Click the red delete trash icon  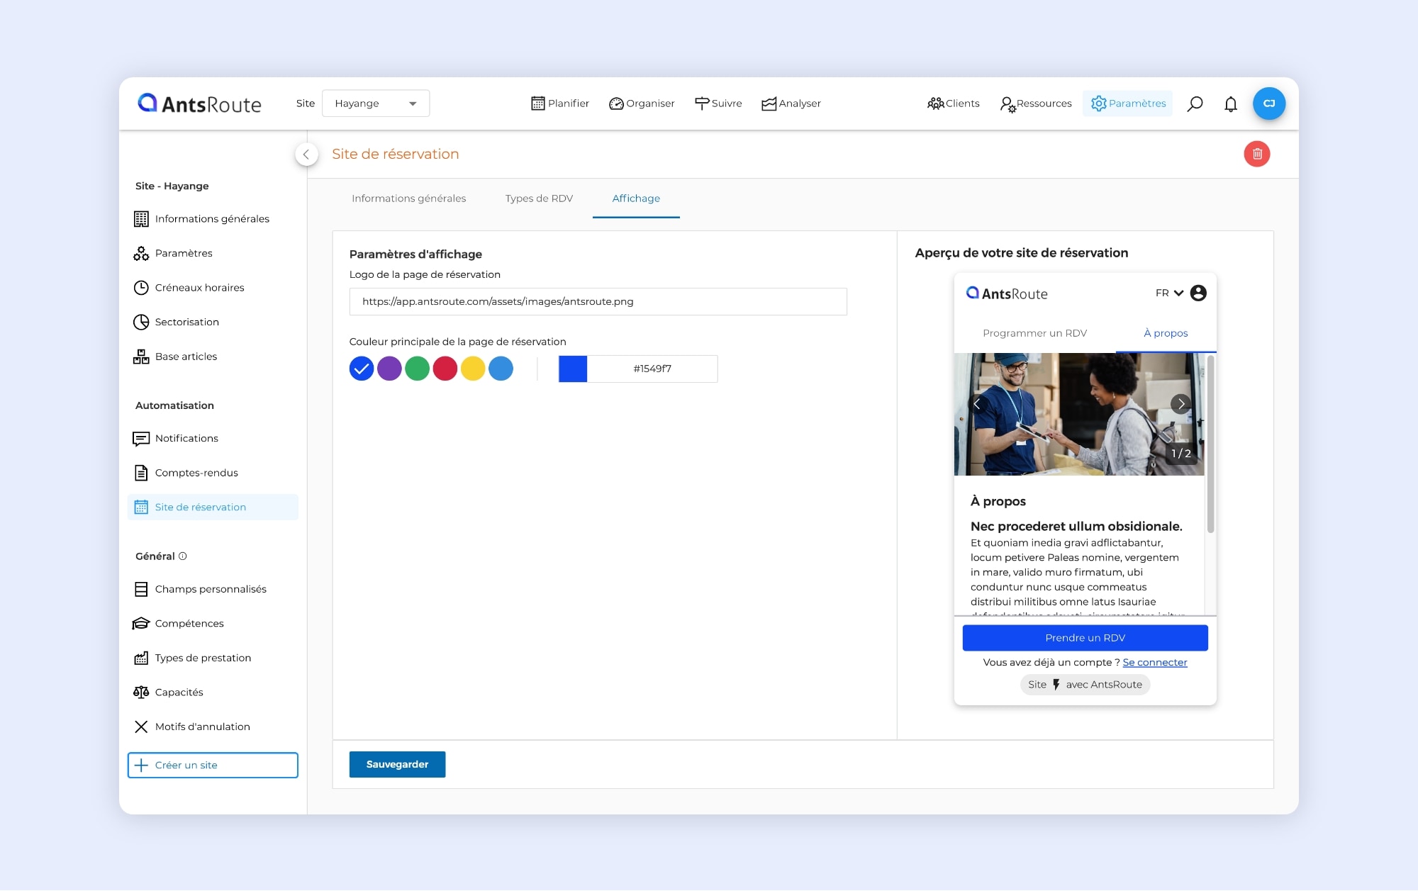pyautogui.click(x=1256, y=154)
